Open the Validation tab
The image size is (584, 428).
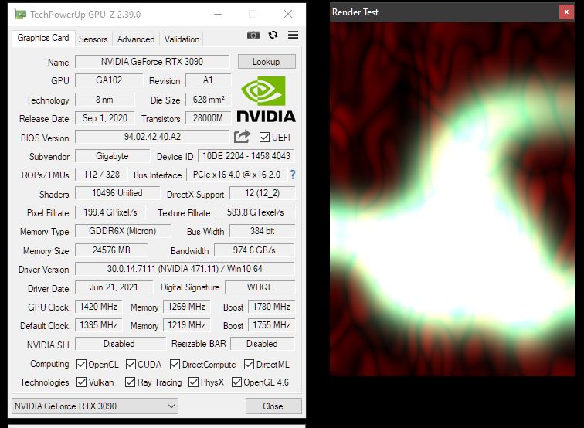click(x=182, y=39)
